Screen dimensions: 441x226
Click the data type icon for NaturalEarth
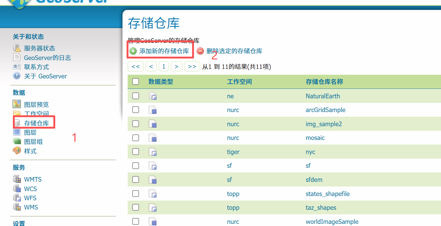coord(153,96)
